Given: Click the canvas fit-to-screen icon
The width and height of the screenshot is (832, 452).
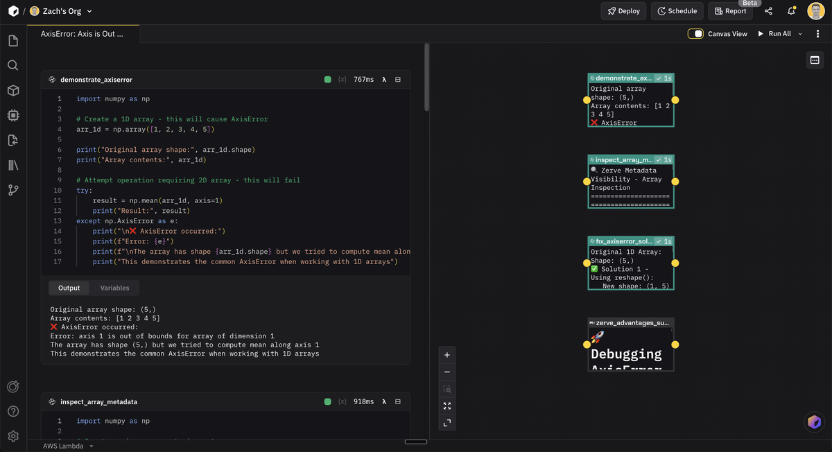Looking at the screenshot, I should point(447,406).
